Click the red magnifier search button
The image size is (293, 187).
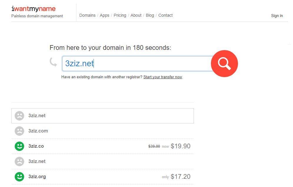224,64
